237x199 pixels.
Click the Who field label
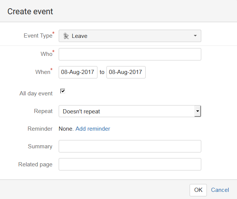coord(46,54)
